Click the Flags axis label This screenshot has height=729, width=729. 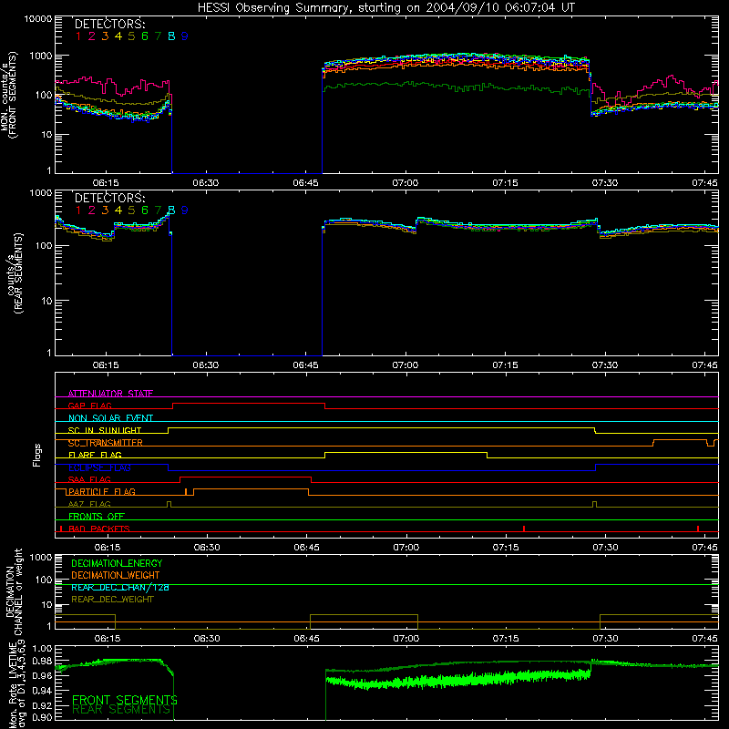tap(37, 455)
